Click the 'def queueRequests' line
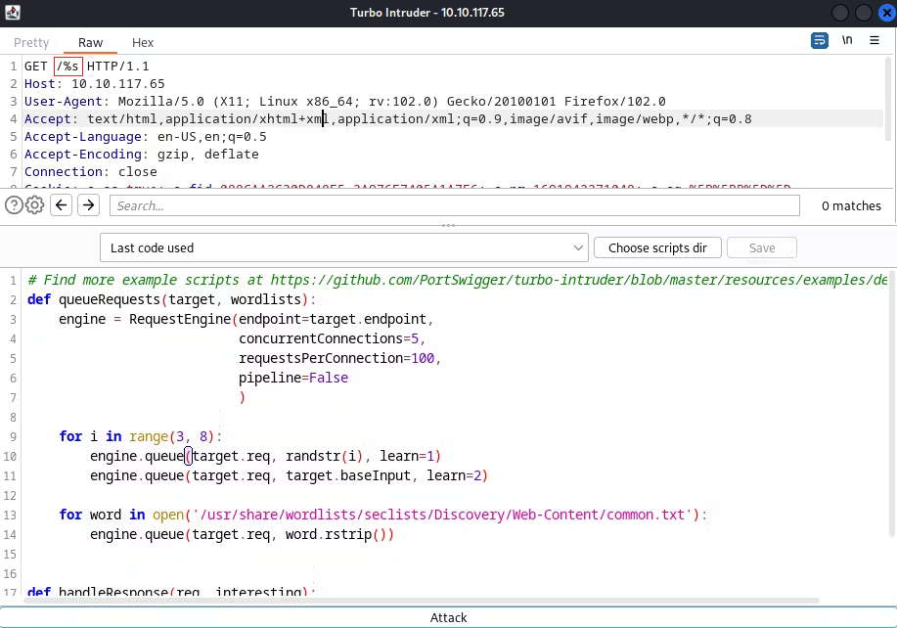The width and height of the screenshot is (897, 628). [x=171, y=299]
